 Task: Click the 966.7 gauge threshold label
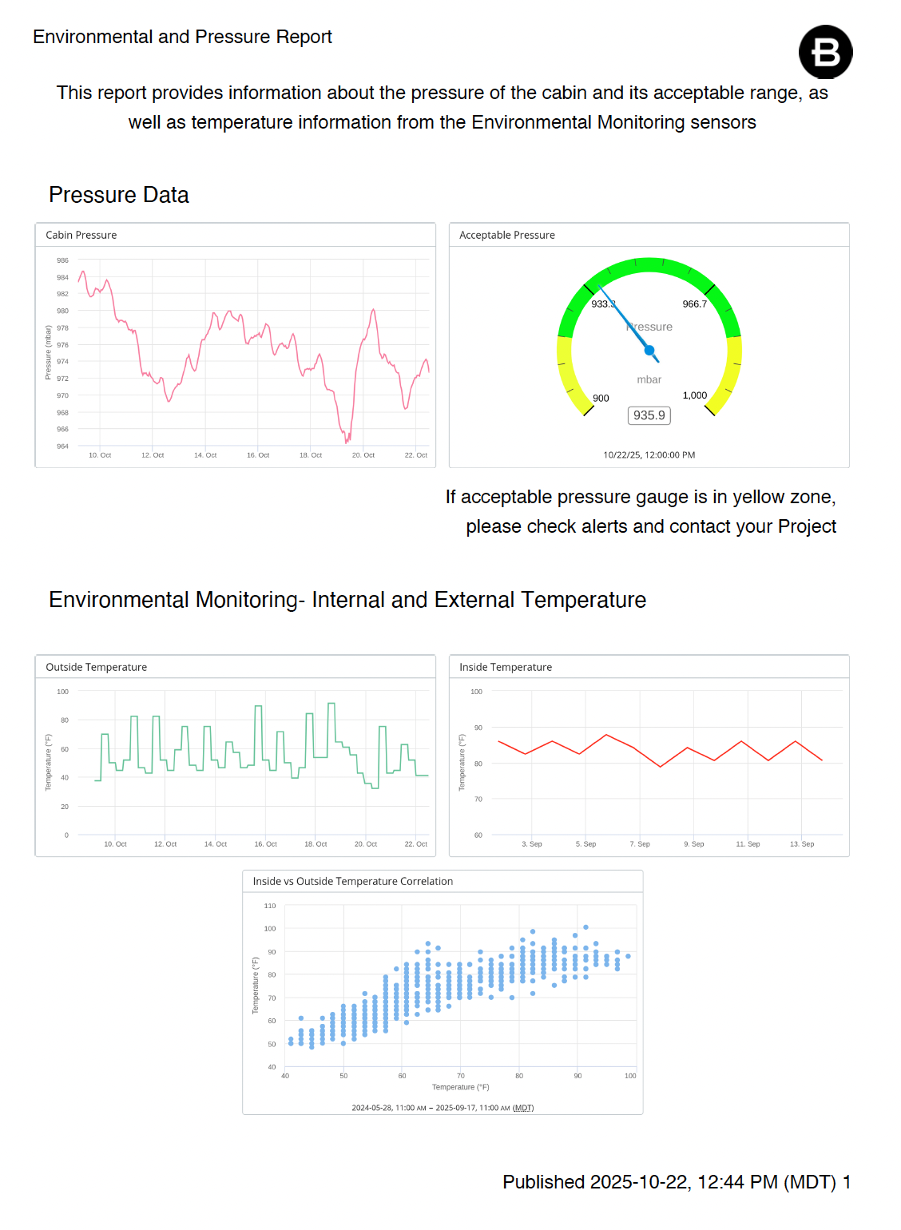click(x=694, y=304)
